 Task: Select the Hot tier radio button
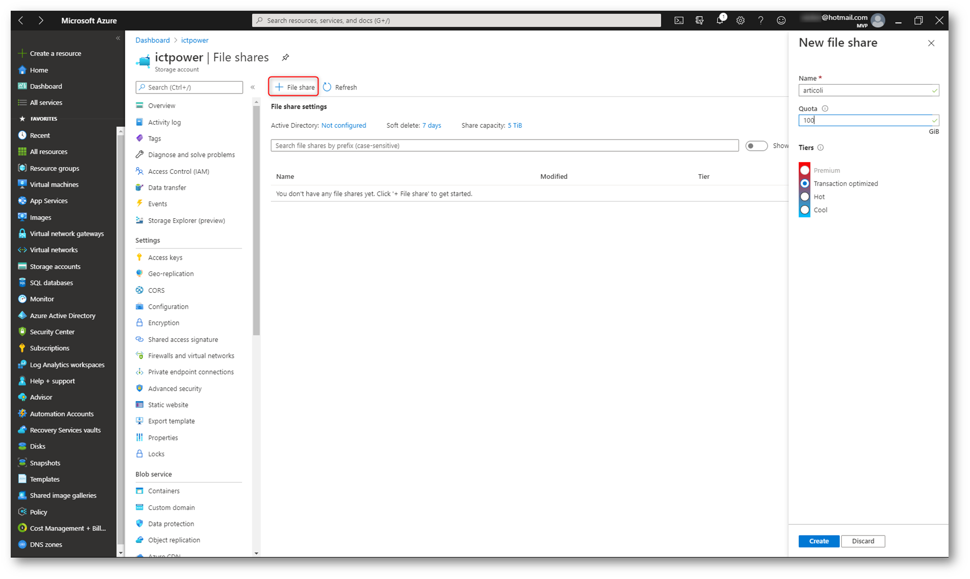tap(805, 197)
